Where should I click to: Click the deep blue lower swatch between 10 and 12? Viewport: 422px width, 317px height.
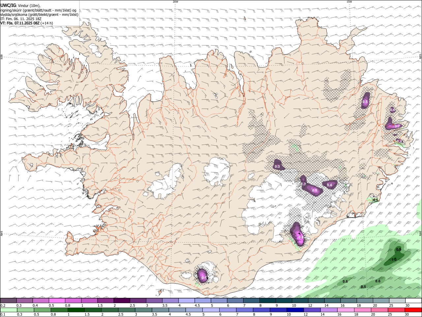click(x=295, y=310)
